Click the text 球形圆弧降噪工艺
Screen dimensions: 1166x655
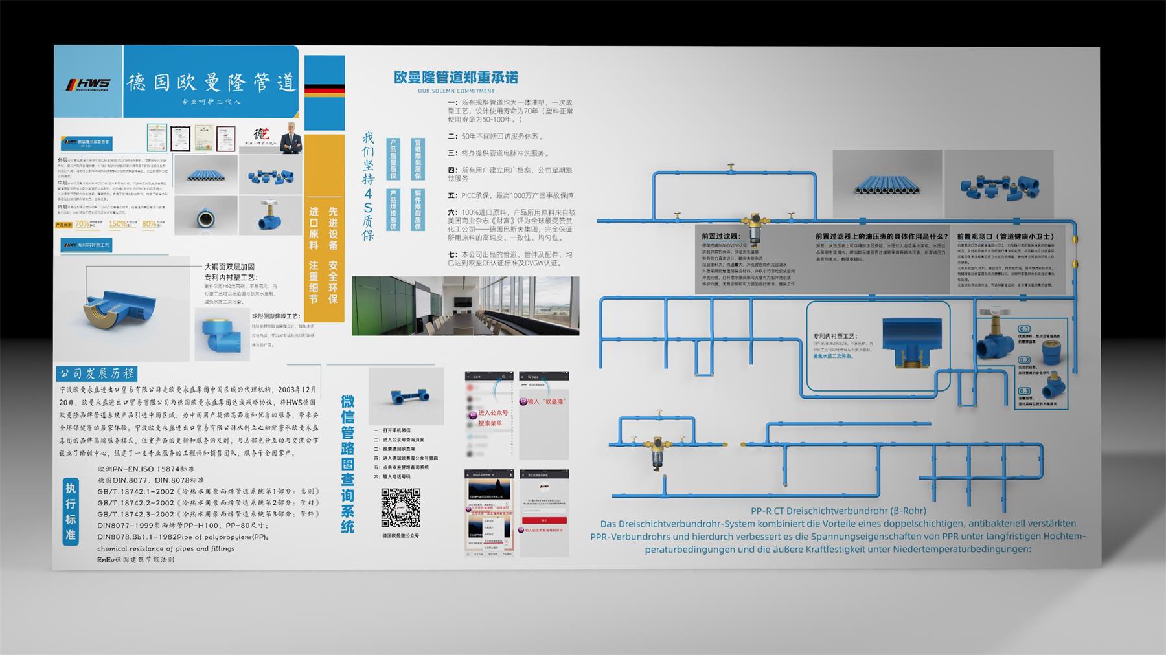click(275, 316)
